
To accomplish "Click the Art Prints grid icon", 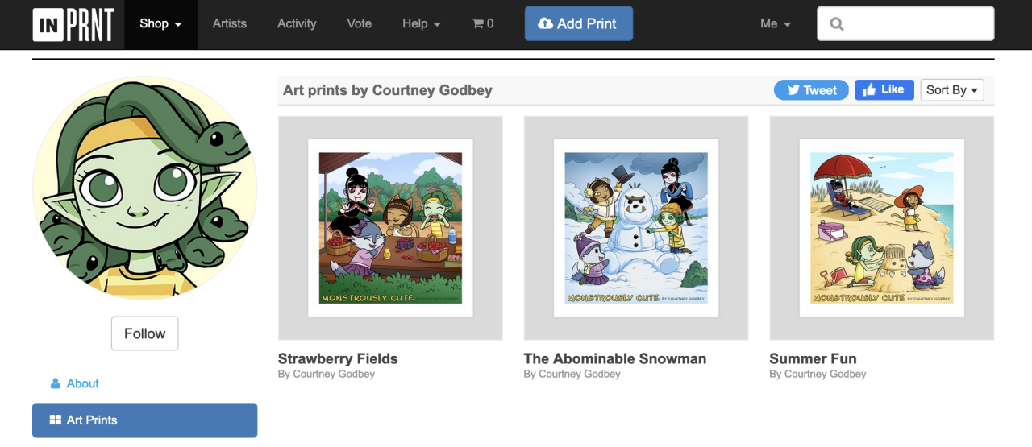I will (56, 420).
